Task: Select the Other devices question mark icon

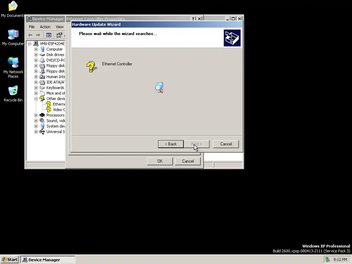Action: pyautogui.click(x=42, y=99)
